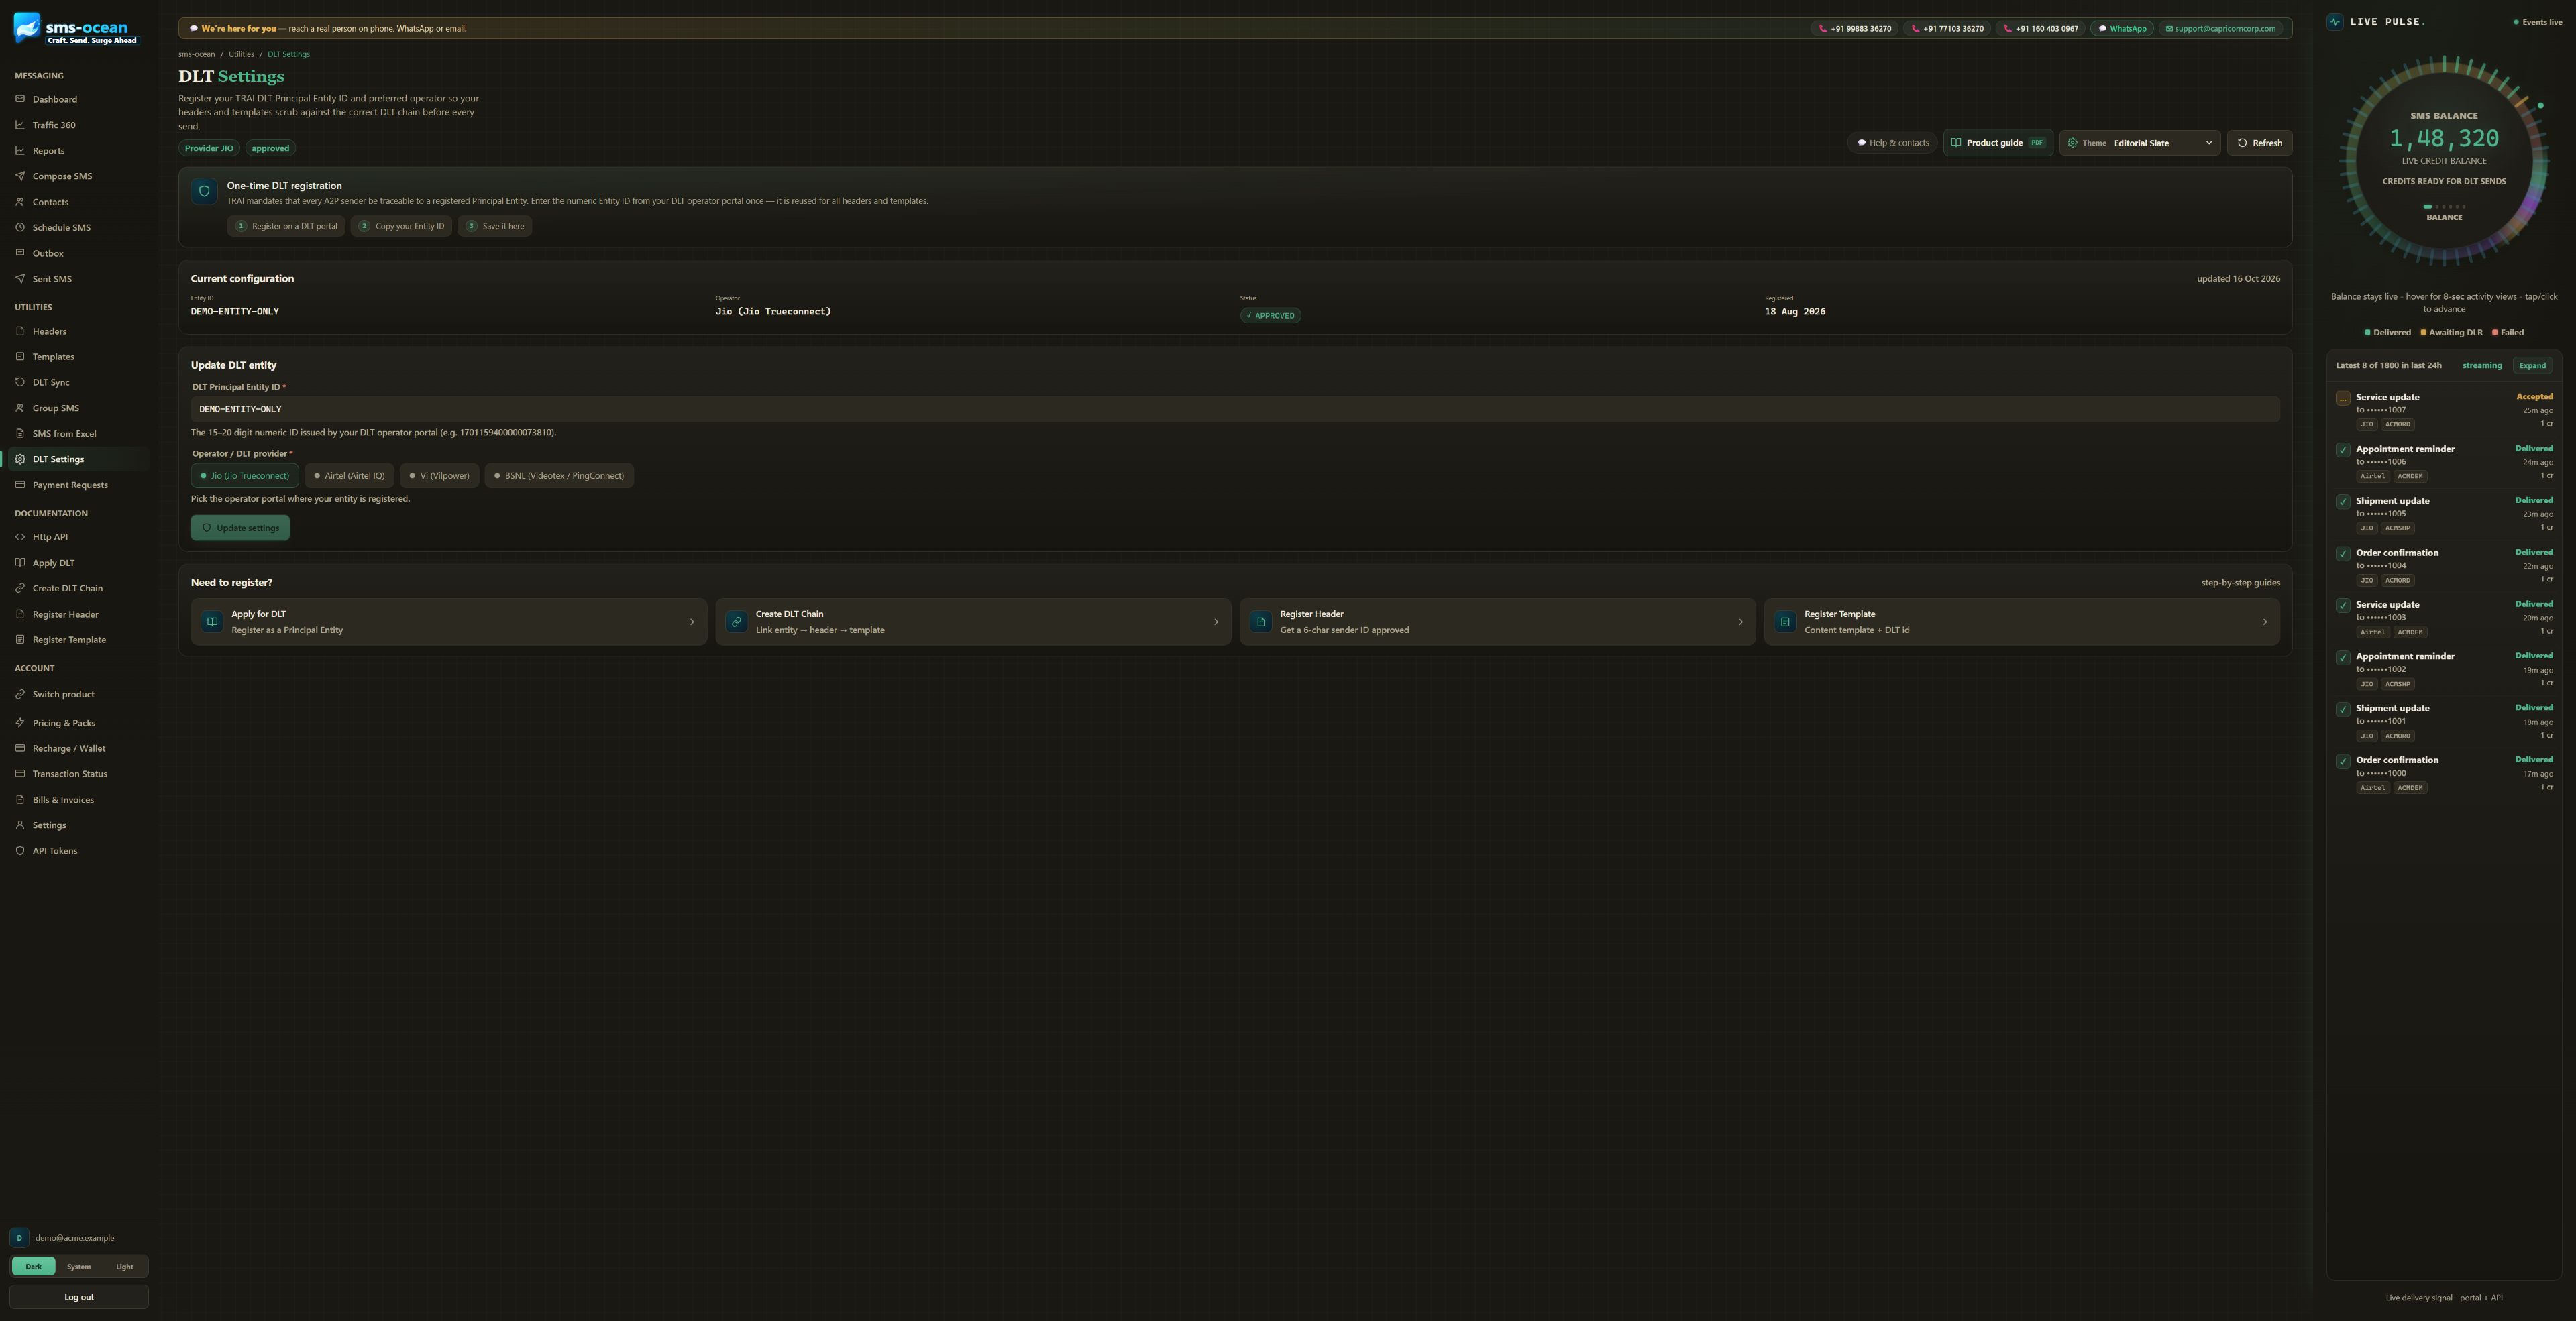This screenshot has width=2576, height=1321.
Task: Click the Create DLT Chain link icon in sidebar
Action: point(20,587)
